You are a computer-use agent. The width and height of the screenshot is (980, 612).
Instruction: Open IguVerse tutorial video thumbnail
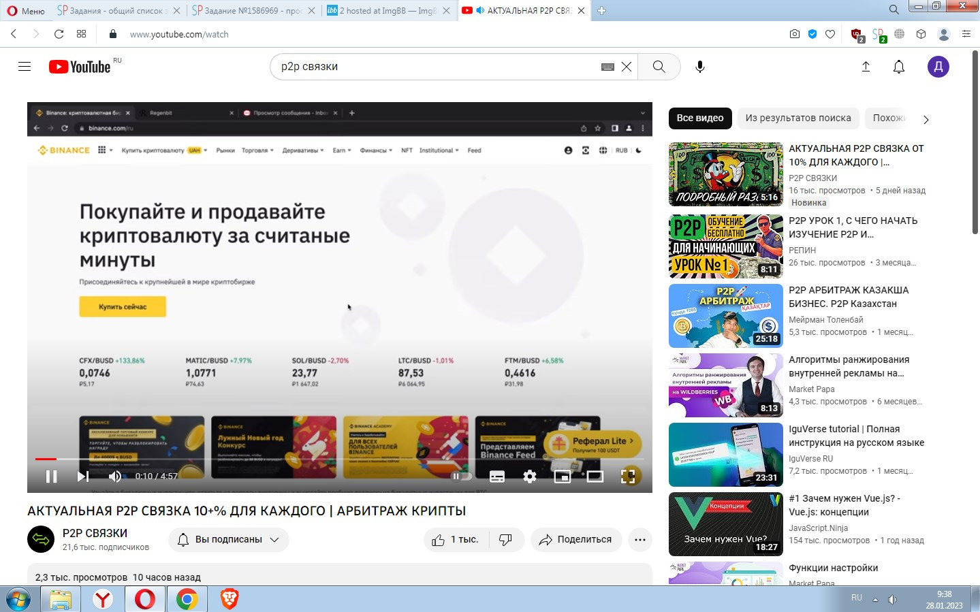726,455
